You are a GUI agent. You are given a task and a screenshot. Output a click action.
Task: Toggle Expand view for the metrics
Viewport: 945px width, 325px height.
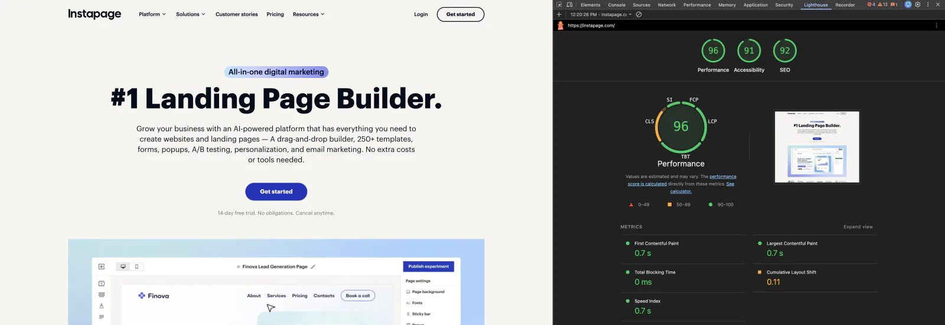click(858, 227)
